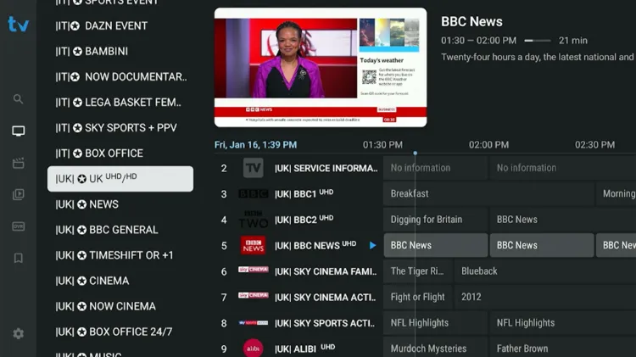
Task: Click the now-playing arrow on BBC News
Action: pos(372,245)
